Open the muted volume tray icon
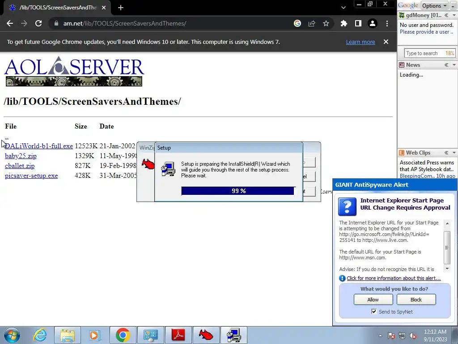Screen dimensions: 458x344 413,335
